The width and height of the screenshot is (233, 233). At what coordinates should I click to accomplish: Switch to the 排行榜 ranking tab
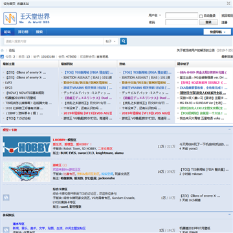[x=23, y=32]
